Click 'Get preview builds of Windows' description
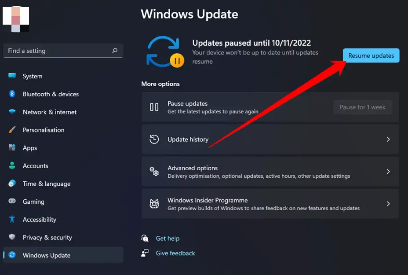This screenshot has width=408, height=275. coord(264,208)
